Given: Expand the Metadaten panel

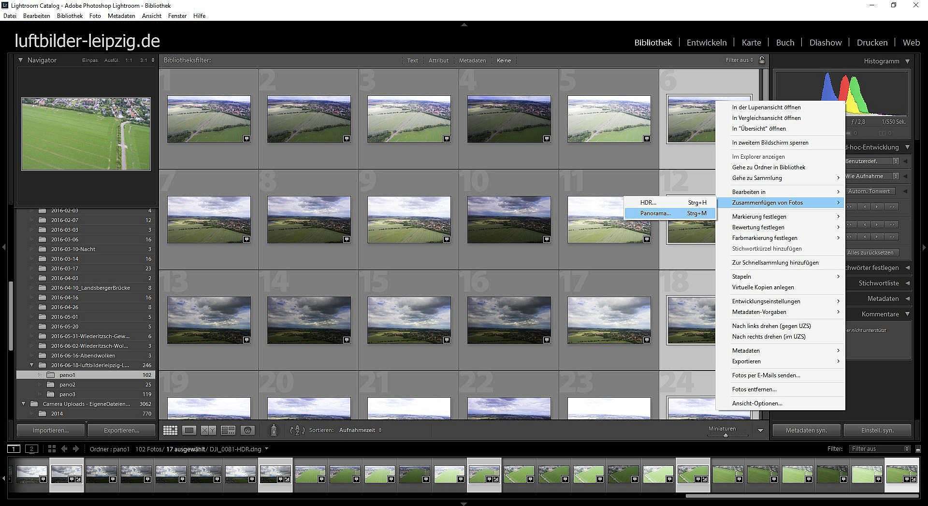Looking at the screenshot, I should click(x=907, y=298).
